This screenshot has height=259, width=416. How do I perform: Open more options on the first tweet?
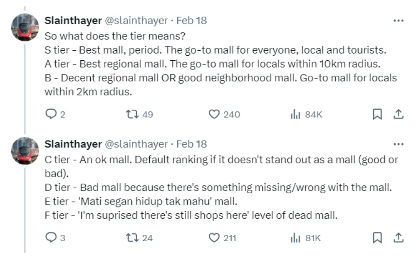(398, 21)
